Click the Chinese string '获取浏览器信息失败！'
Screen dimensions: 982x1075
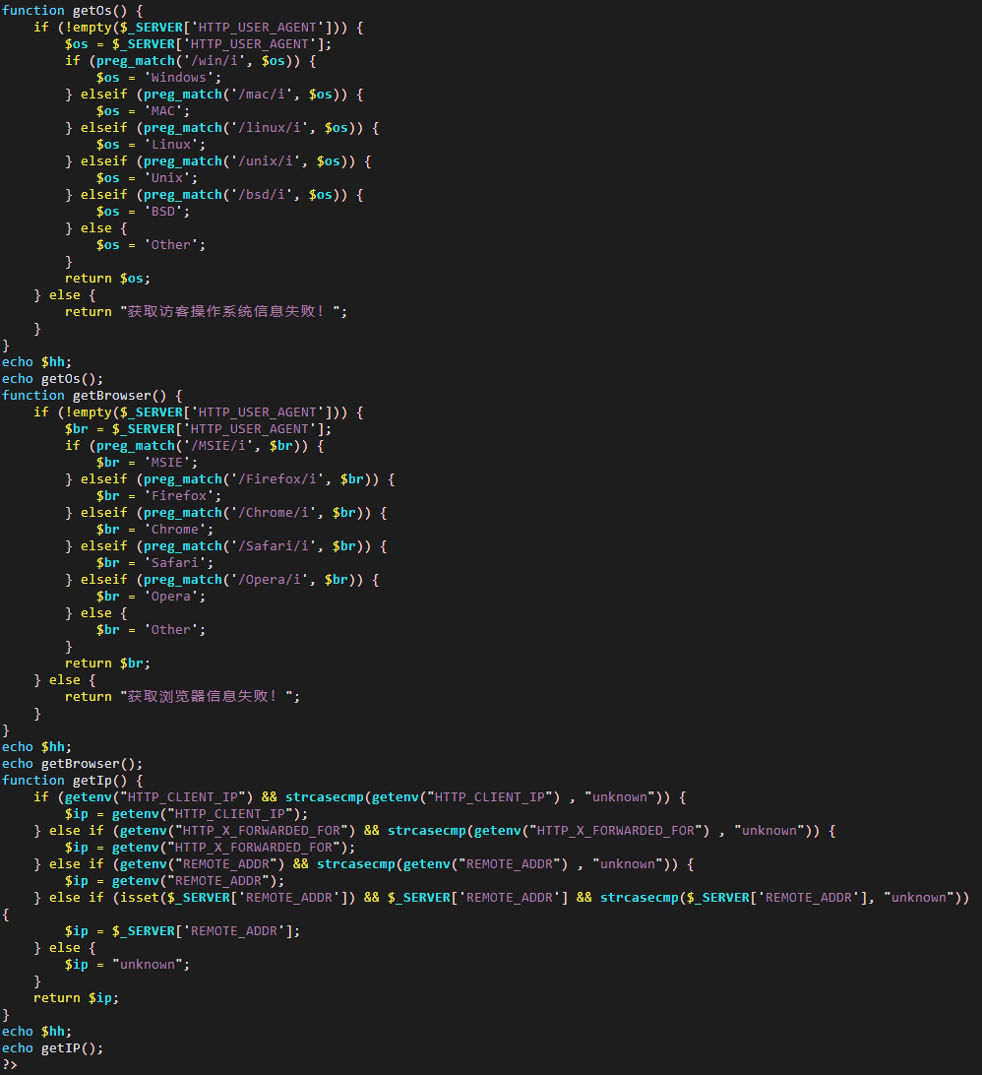click(202, 697)
